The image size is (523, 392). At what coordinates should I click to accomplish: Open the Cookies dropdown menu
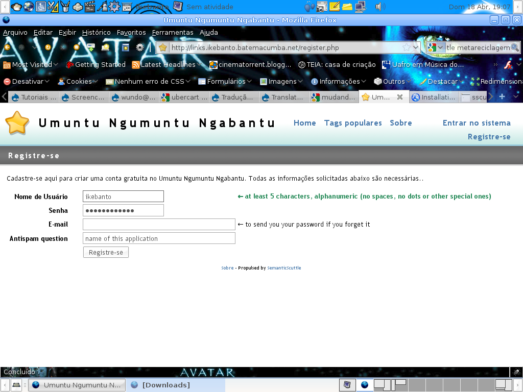click(x=78, y=81)
